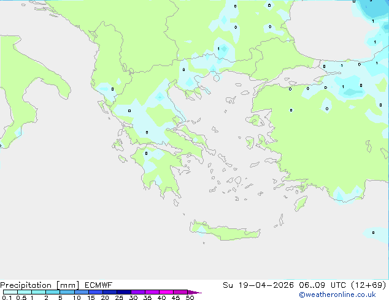Click the '06..09 UTC' time text
Image resolution: width=389 pixels, height=300 pixels.
[322, 285]
